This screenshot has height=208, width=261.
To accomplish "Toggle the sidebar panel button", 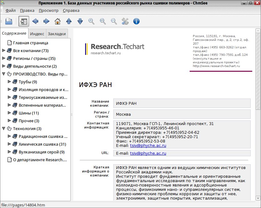I will click(24, 21).
